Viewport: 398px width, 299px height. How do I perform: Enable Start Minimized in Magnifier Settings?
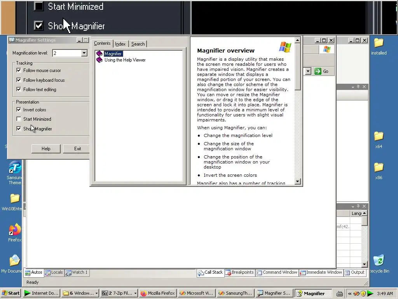(x=19, y=119)
